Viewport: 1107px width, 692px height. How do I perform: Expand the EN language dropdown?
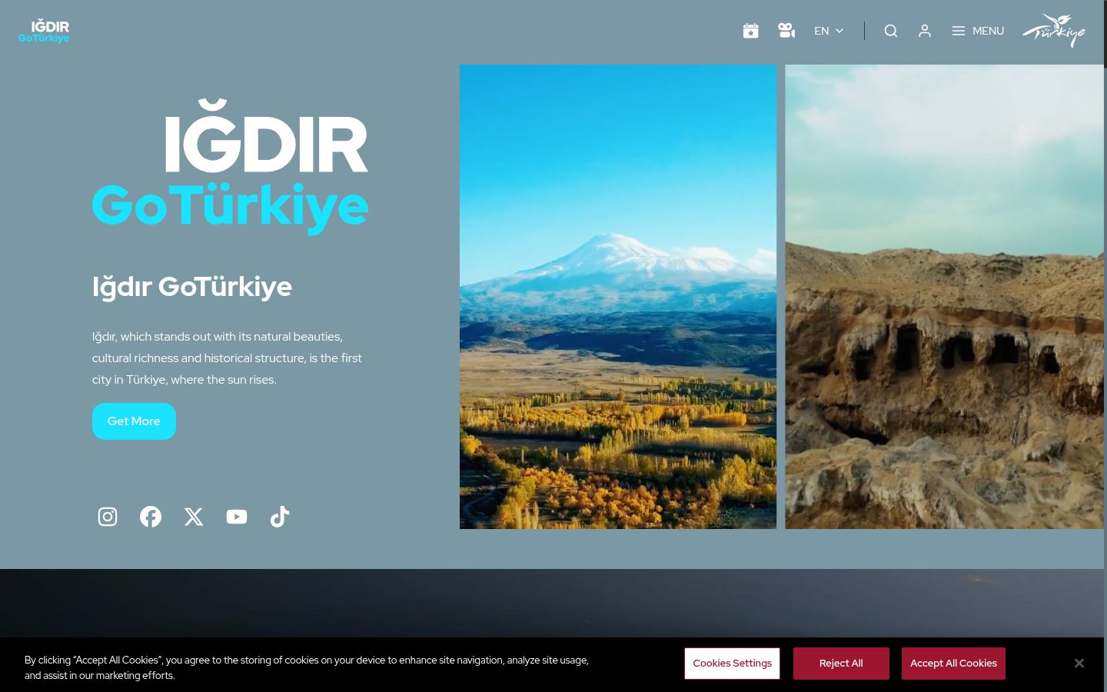click(829, 31)
